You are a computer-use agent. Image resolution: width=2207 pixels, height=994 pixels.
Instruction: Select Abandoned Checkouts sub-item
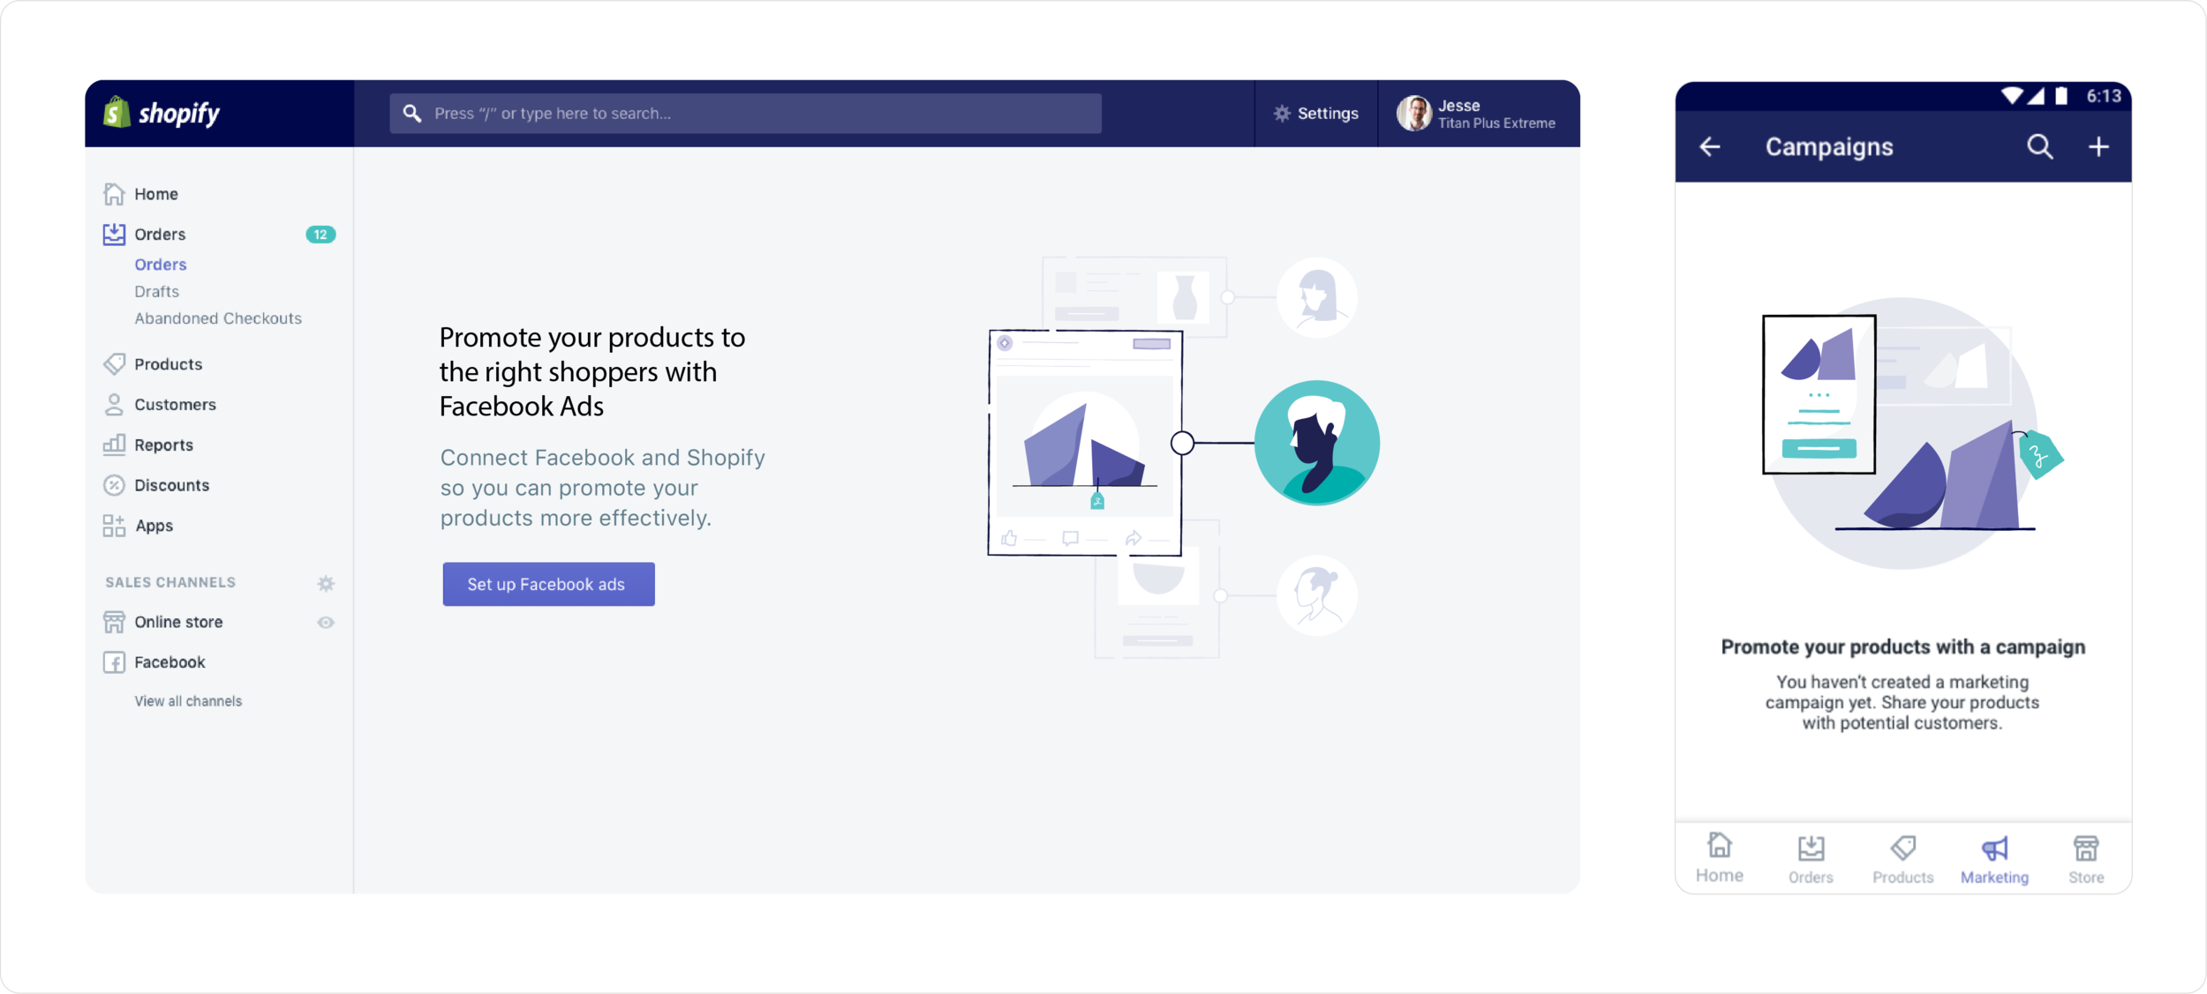[x=218, y=318]
